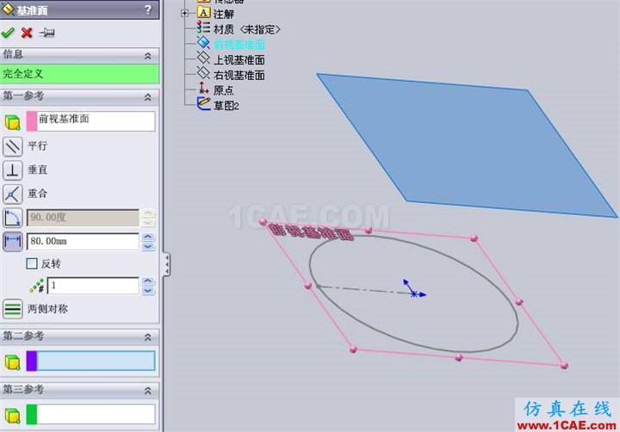Image resolution: width=620 pixels, height=432 pixels.
Task: Click the annotations A icon
Action: point(203,13)
